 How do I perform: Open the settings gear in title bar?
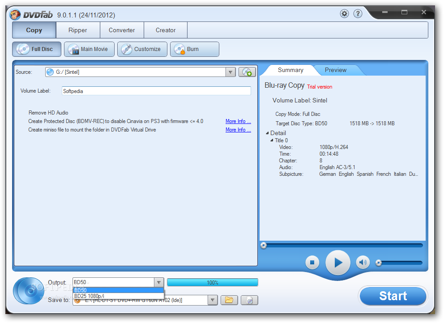[x=344, y=13]
